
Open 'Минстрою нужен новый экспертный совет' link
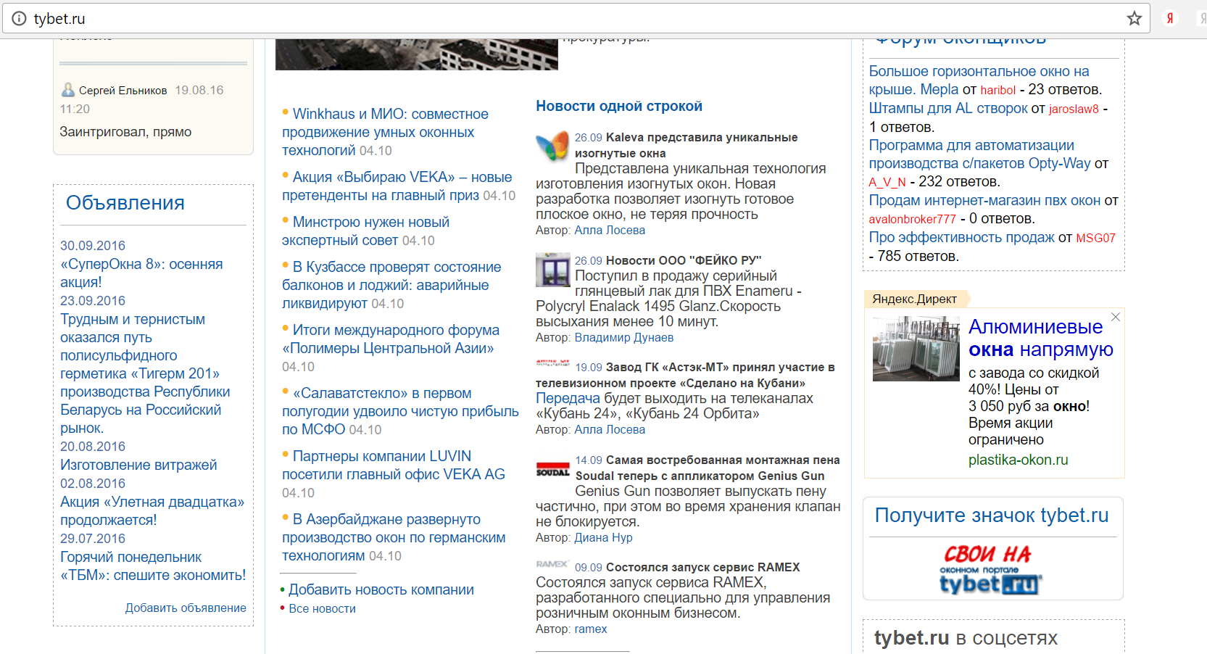[365, 231]
